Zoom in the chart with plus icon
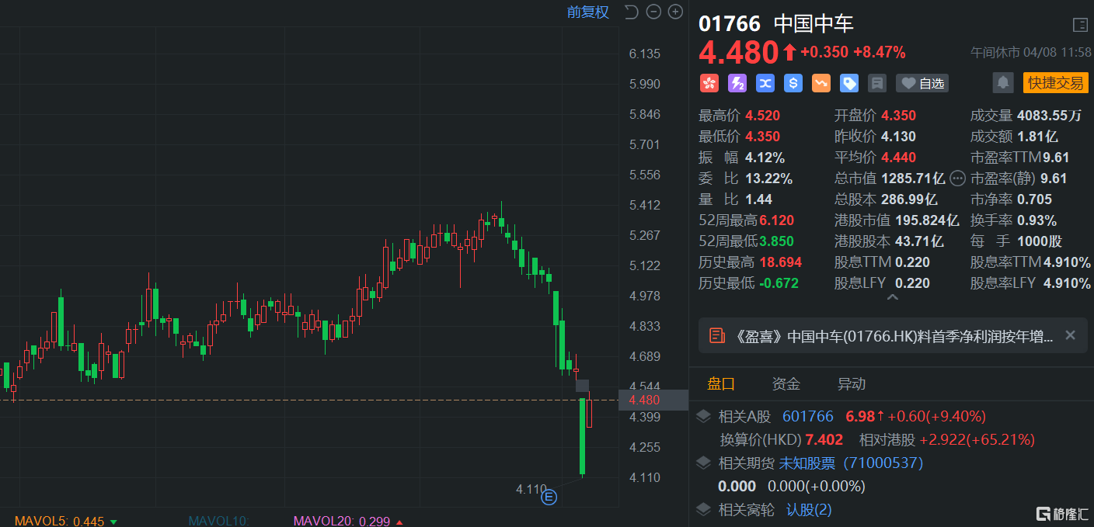Image resolution: width=1094 pixels, height=527 pixels. point(676,12)
